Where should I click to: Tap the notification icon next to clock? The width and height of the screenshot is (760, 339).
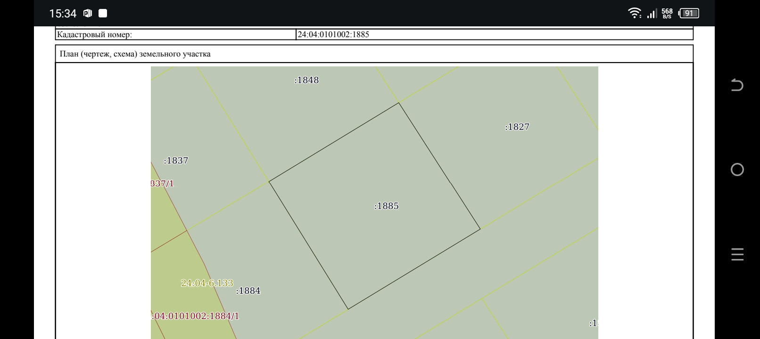[88, 13]
